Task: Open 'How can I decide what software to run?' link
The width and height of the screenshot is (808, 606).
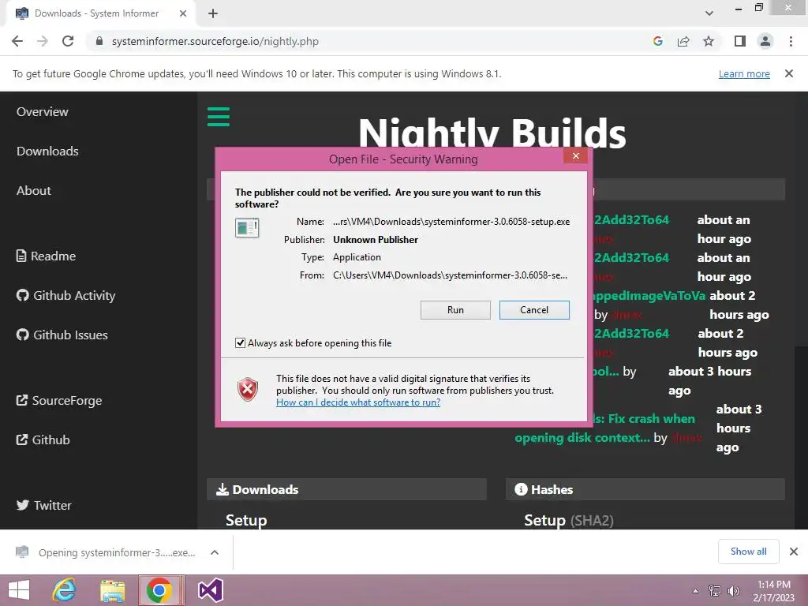Action: (358, 402)
